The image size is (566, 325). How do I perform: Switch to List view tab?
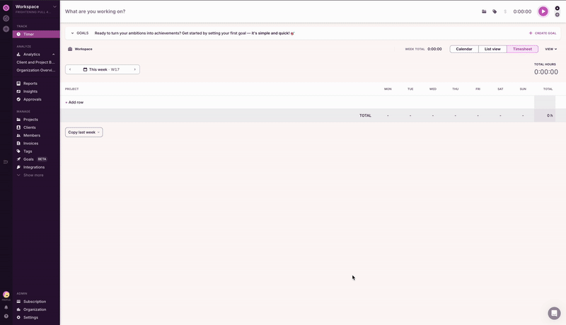(x=492, y=49)
